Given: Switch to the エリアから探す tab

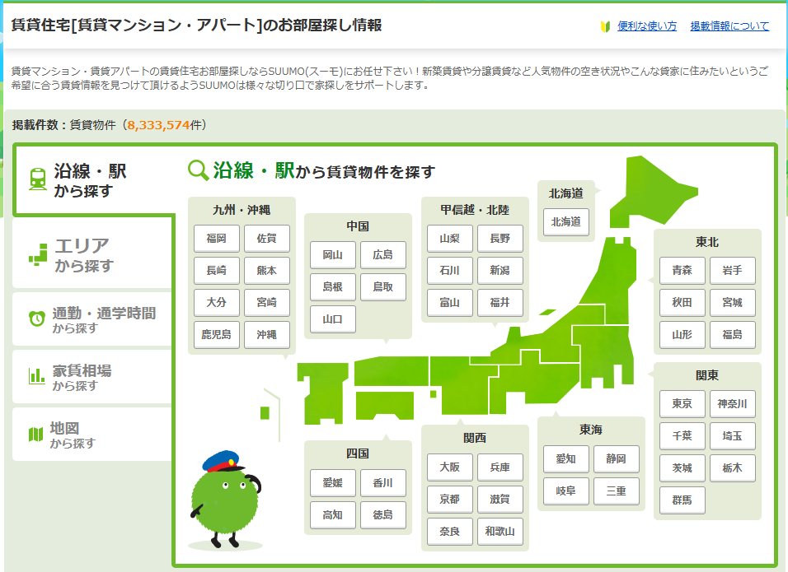Looking at the screenshot, I should [92, 253].
